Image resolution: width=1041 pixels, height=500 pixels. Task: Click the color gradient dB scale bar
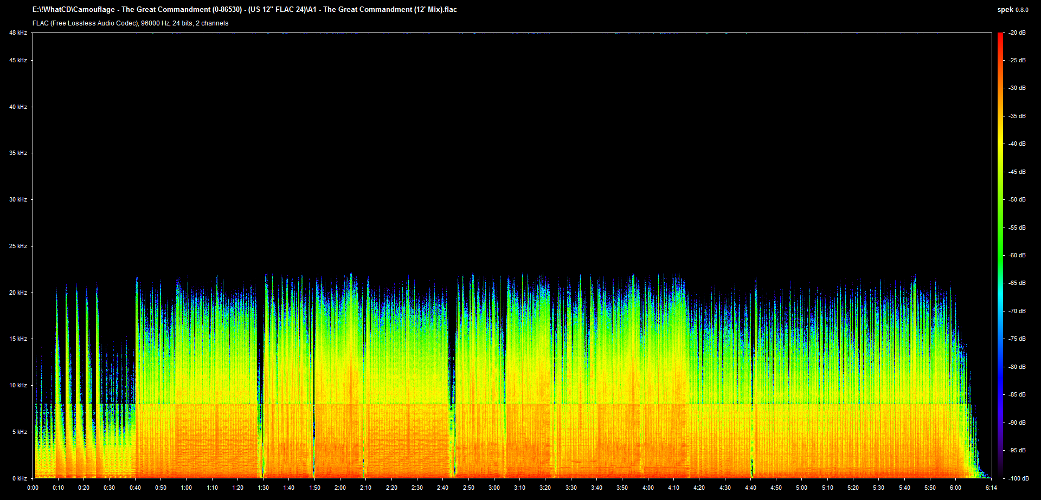click(1000, 255)
